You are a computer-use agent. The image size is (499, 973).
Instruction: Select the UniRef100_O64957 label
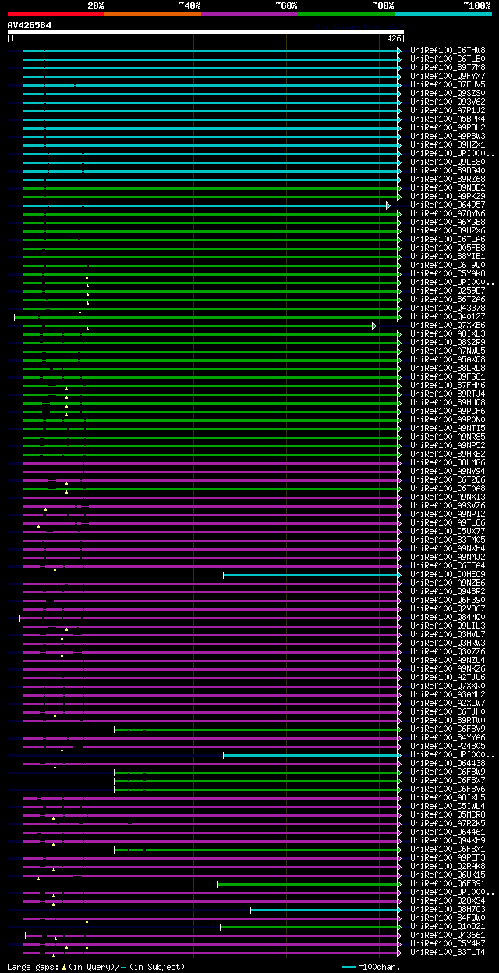click(448, 205)
